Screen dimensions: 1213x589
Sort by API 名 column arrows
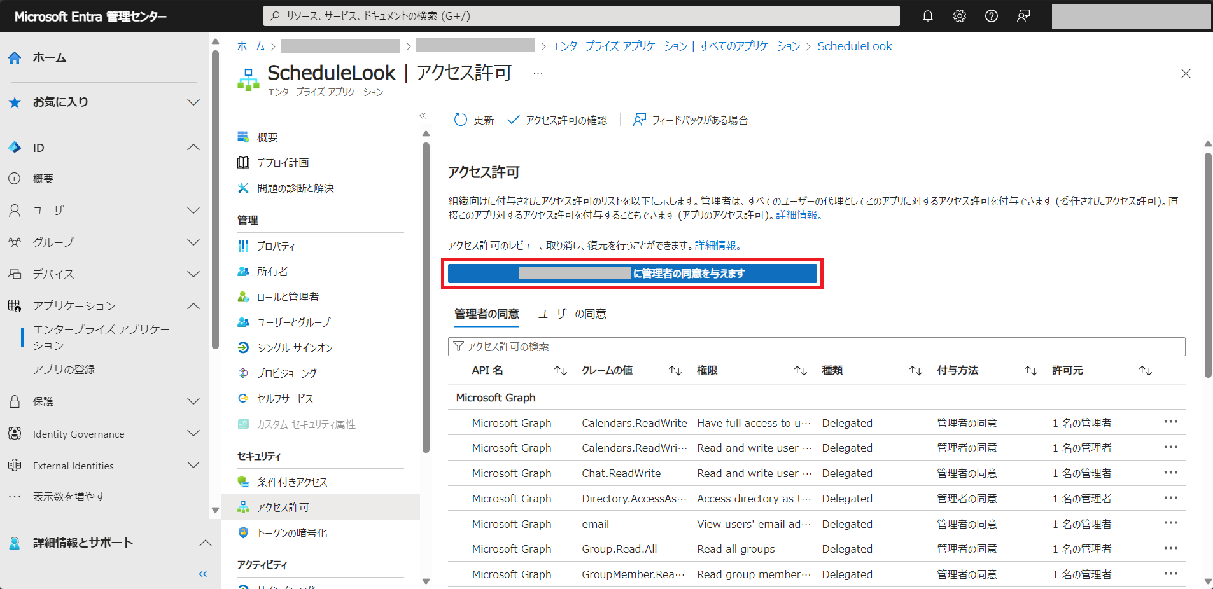point(560,371)
